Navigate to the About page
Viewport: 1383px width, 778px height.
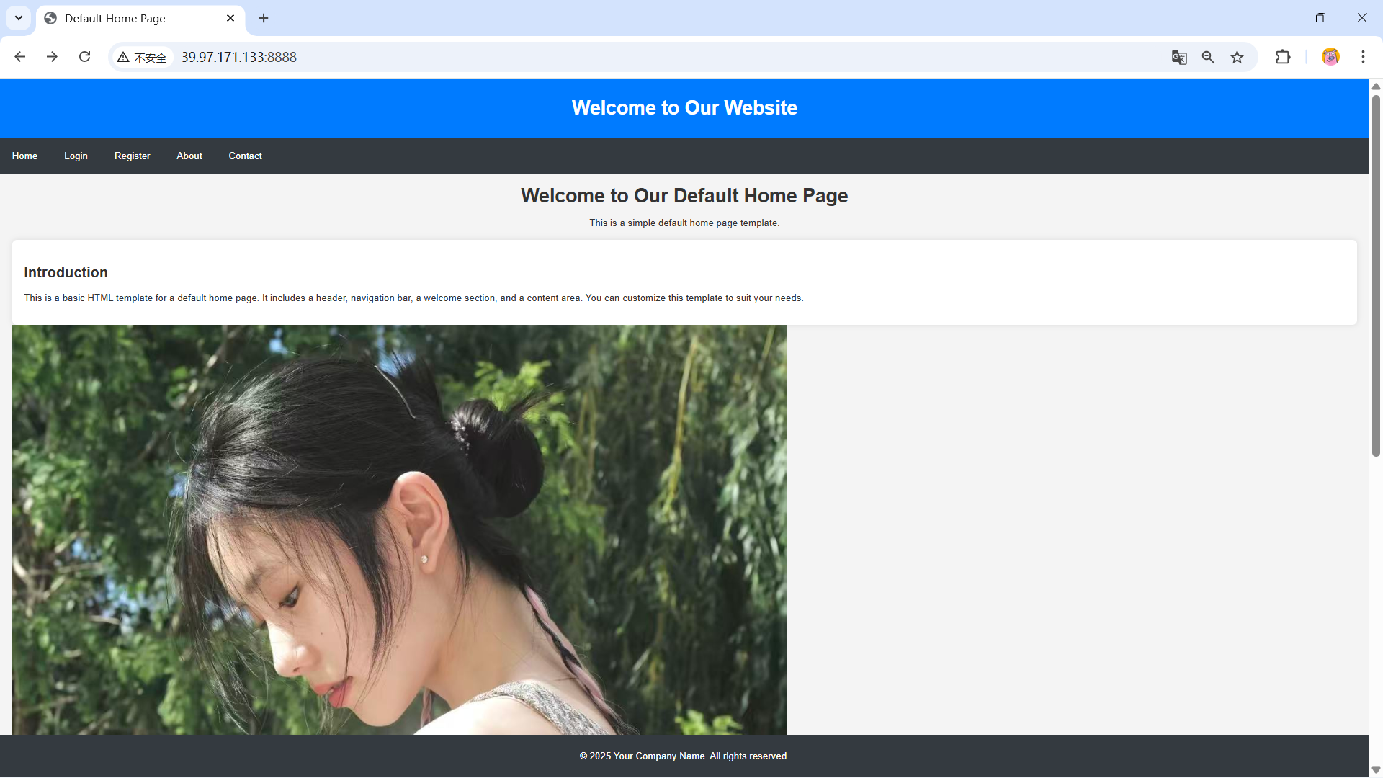[189, 156]
